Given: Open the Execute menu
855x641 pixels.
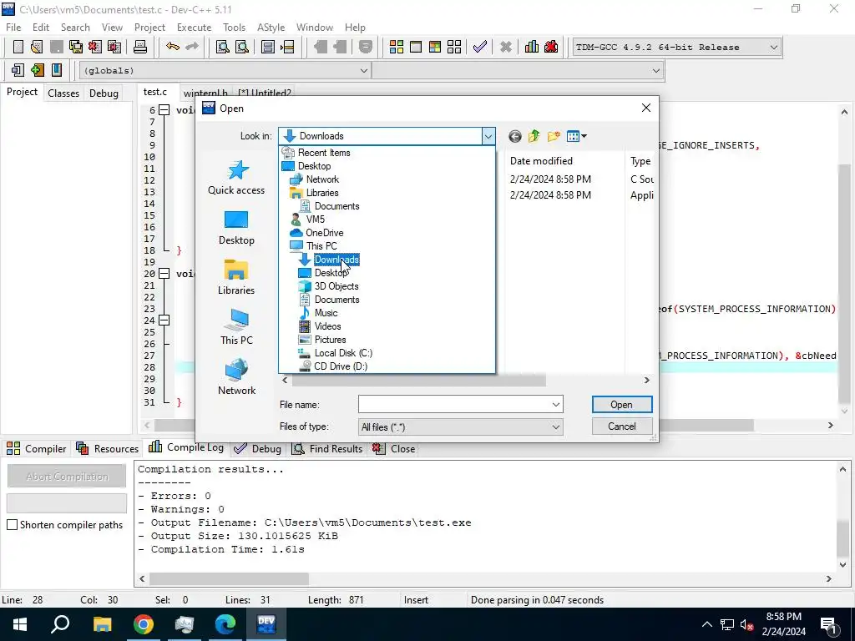Looking at the screenshot, I should click(x=194, y=28).
